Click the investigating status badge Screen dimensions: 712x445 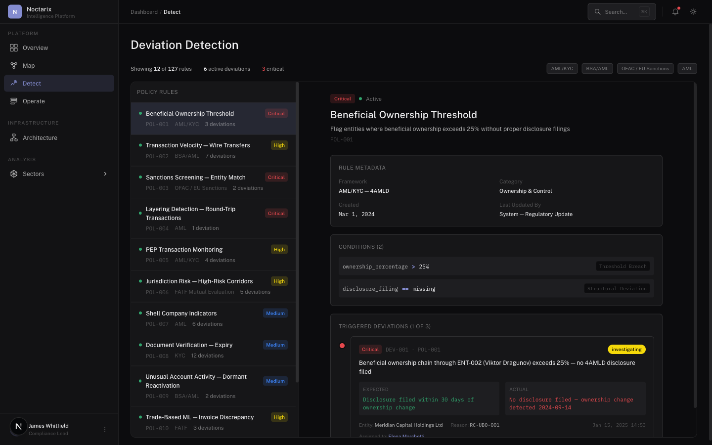point(626,350)
